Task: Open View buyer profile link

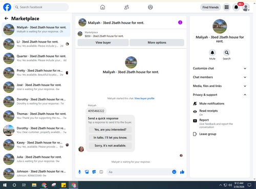Action: point(144,98)
